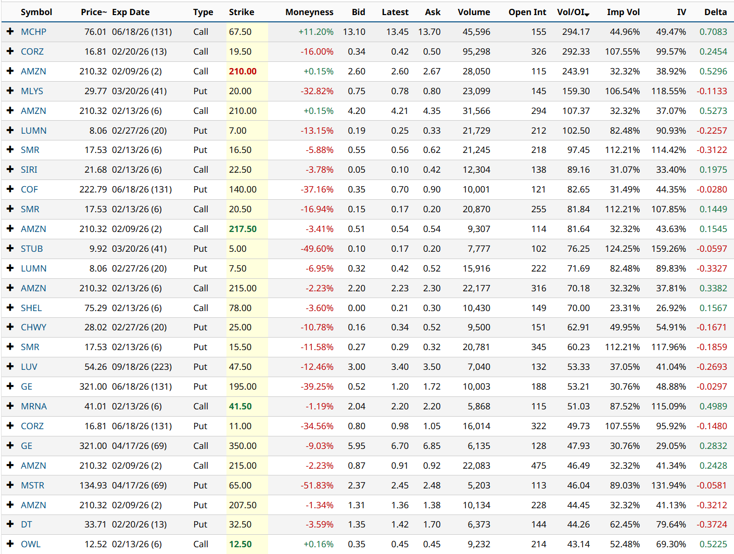734x554 pixels.
Task: Sort by the Volume column header
Action: [474, 12]
